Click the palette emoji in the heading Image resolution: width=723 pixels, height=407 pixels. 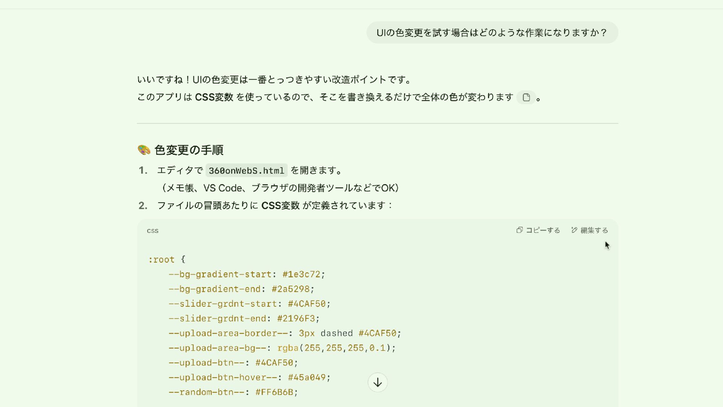tap(144, 150)
